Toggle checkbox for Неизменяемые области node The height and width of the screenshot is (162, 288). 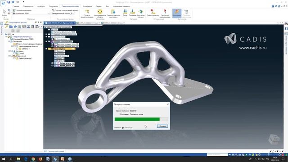coord(14,46)
